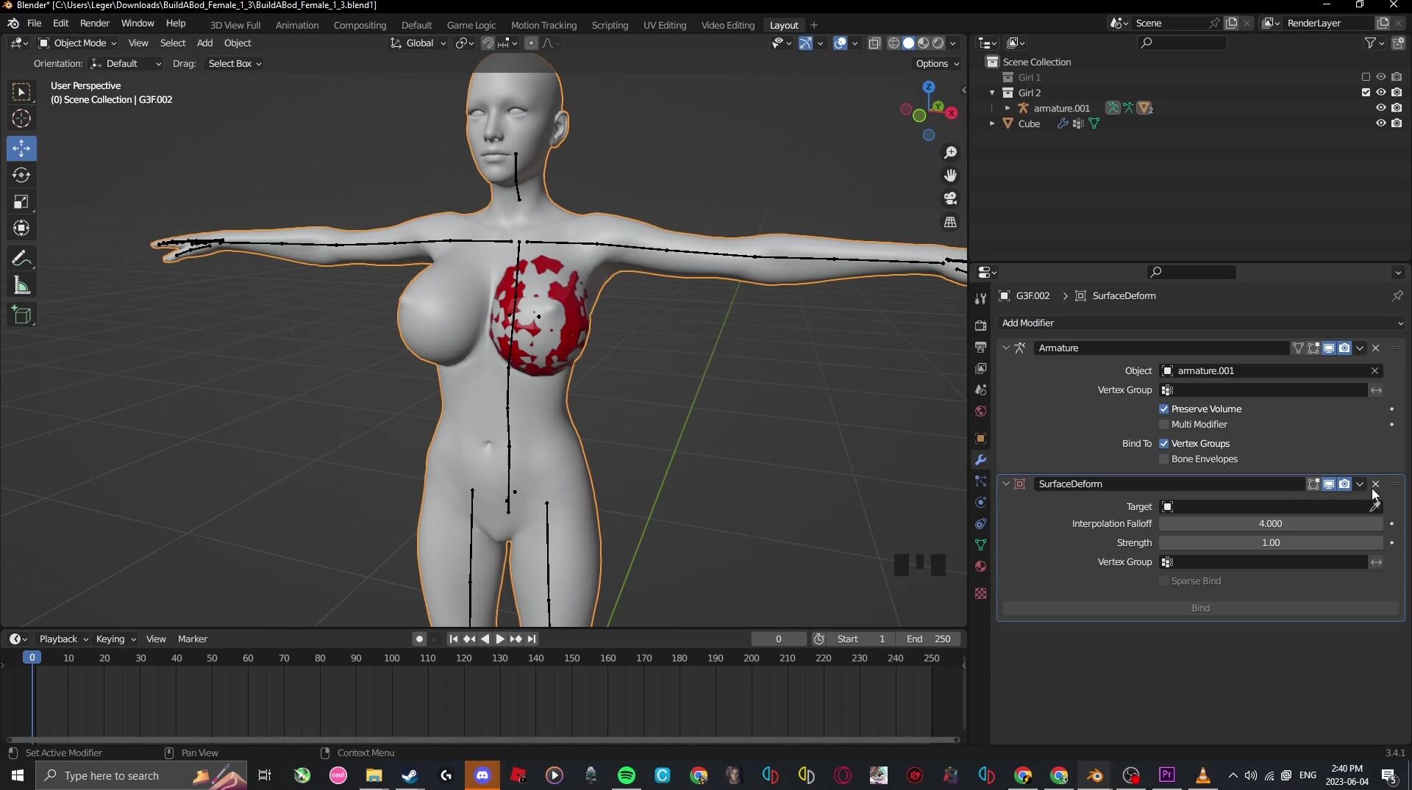Disable the Preserve Volume checkbox

click(x=1163, y=409)
